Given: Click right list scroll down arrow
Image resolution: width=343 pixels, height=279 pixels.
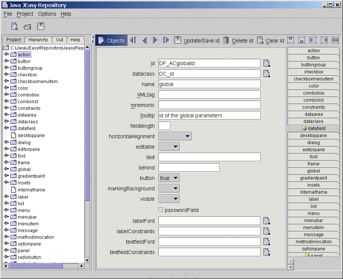Looking at the screenshot, I should point(290,267).
